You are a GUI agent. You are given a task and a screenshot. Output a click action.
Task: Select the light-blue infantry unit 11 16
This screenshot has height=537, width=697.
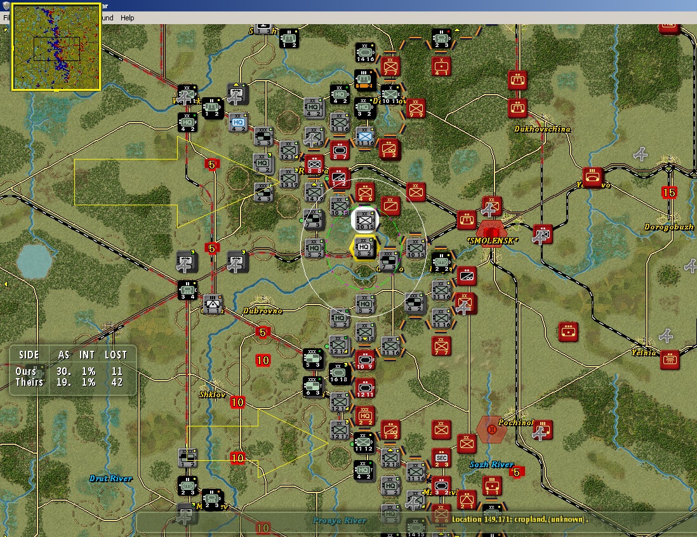coord(364,137)
